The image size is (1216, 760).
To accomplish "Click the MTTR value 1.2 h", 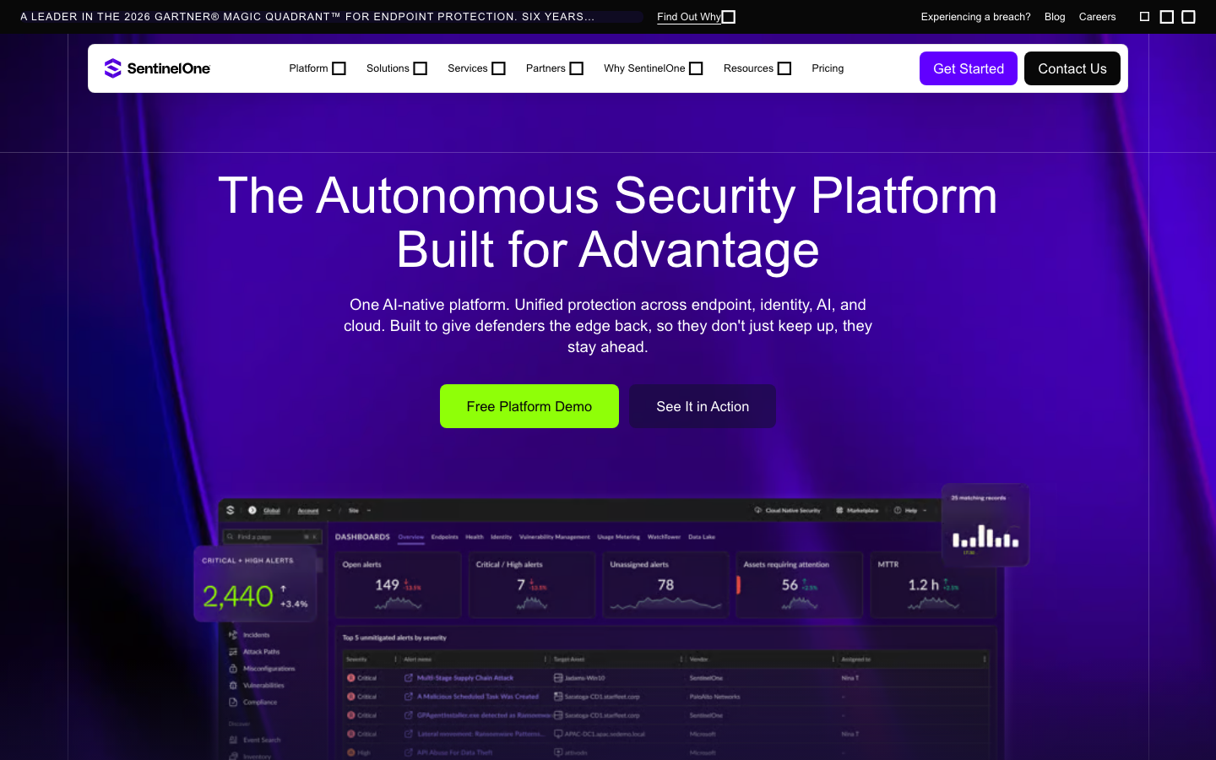I will coord(923,585).
